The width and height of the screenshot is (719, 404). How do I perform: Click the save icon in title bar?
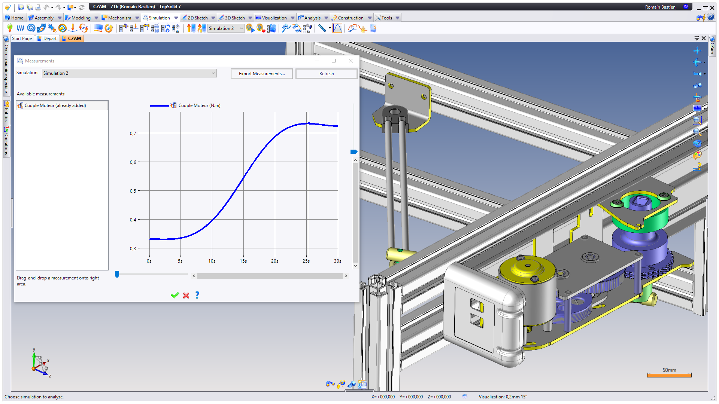click(21, 7)
